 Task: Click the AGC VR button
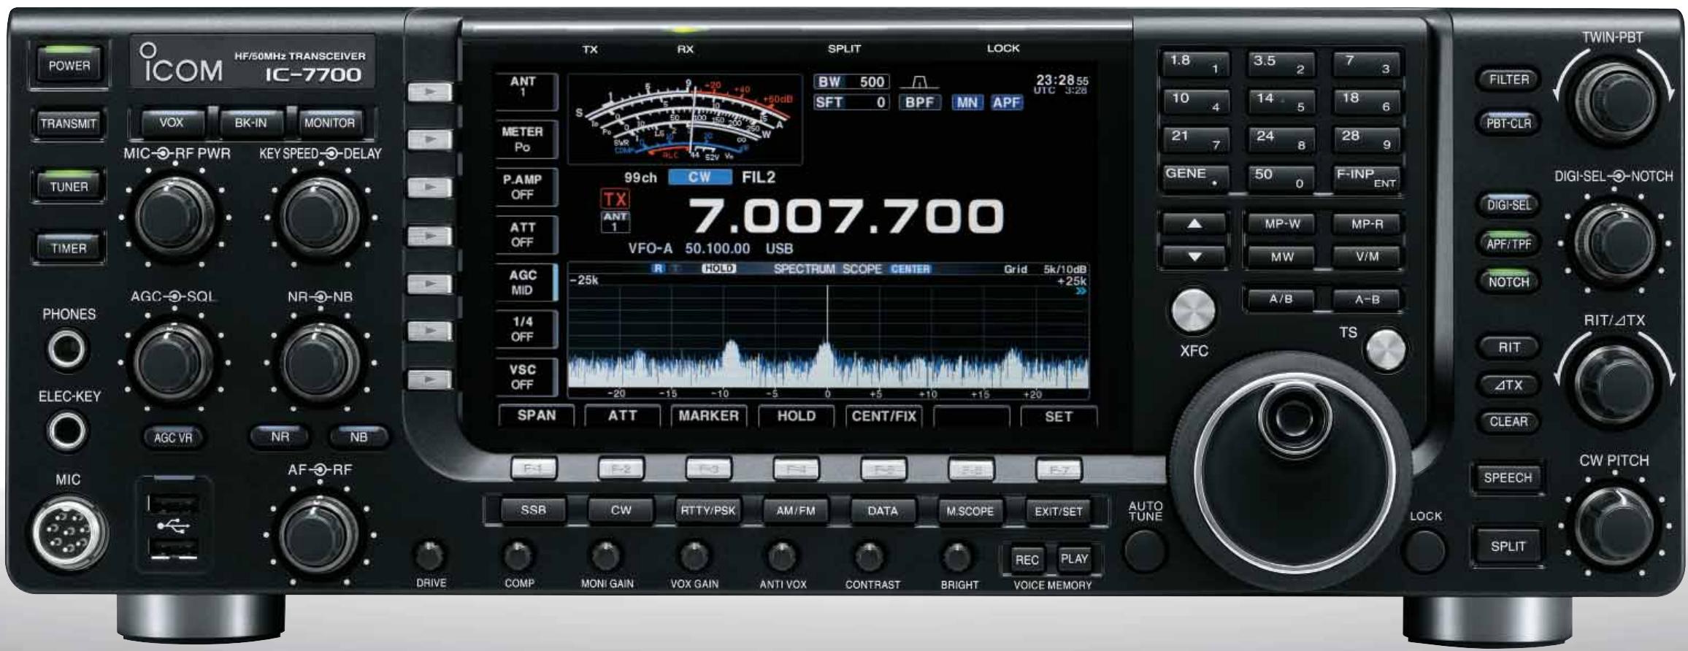pos(173,438)
